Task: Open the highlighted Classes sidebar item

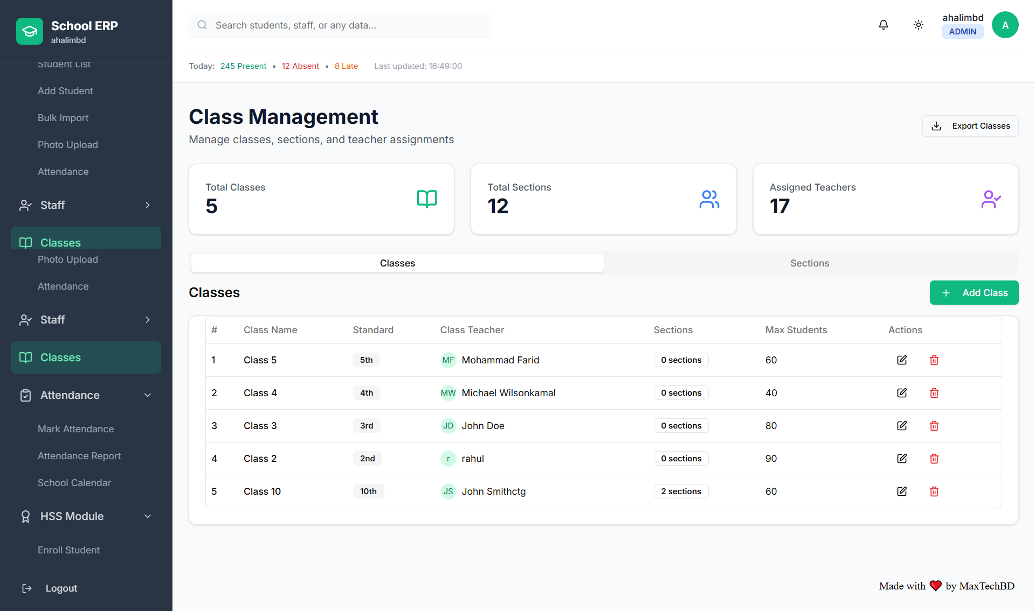Action: pos(86,357)
